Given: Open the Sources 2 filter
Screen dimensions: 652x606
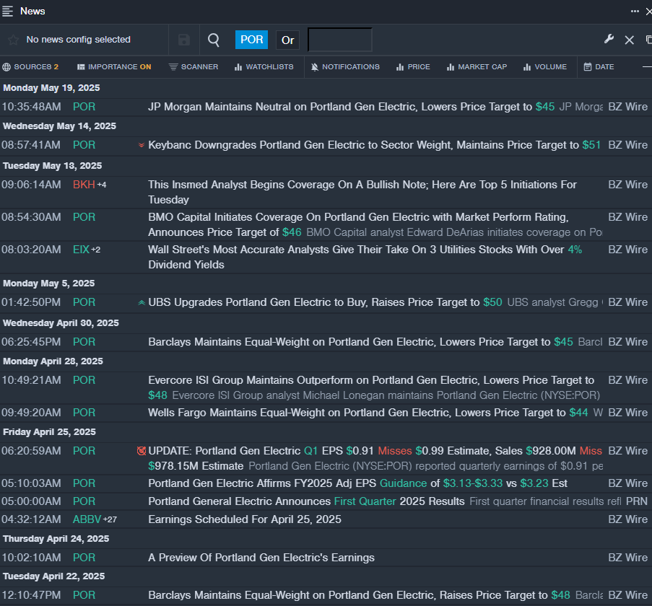Looking at the screenshot, I should point(30,67).
